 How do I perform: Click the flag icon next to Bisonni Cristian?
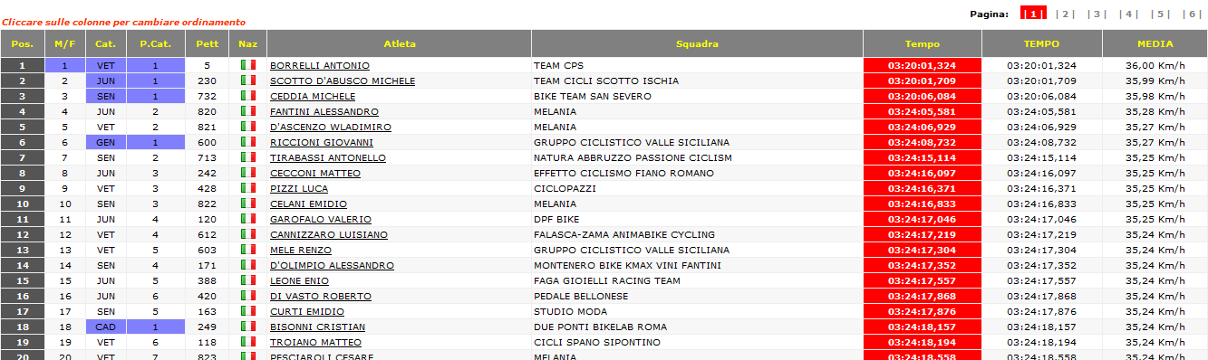coord(248,327)
